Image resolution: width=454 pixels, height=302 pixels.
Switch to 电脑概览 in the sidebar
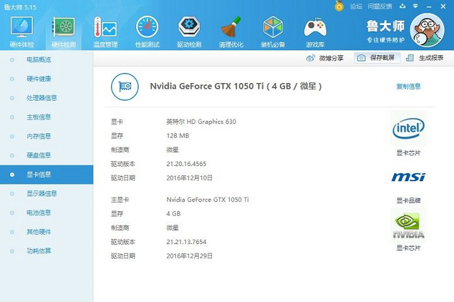pos(38,60)
